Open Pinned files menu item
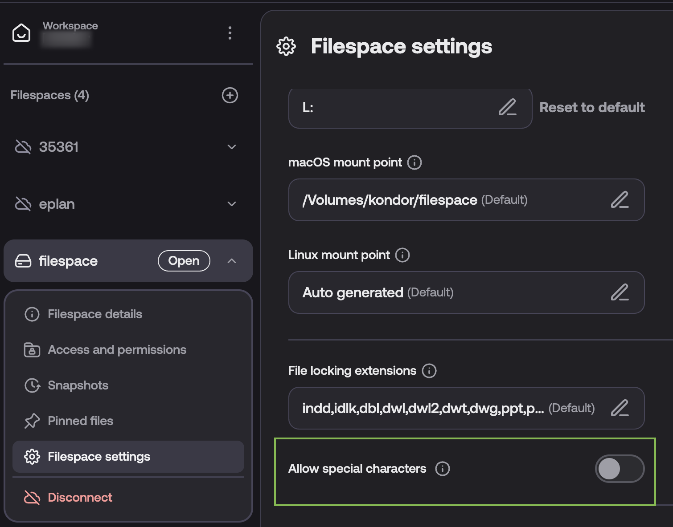 [x=128, y=421]
